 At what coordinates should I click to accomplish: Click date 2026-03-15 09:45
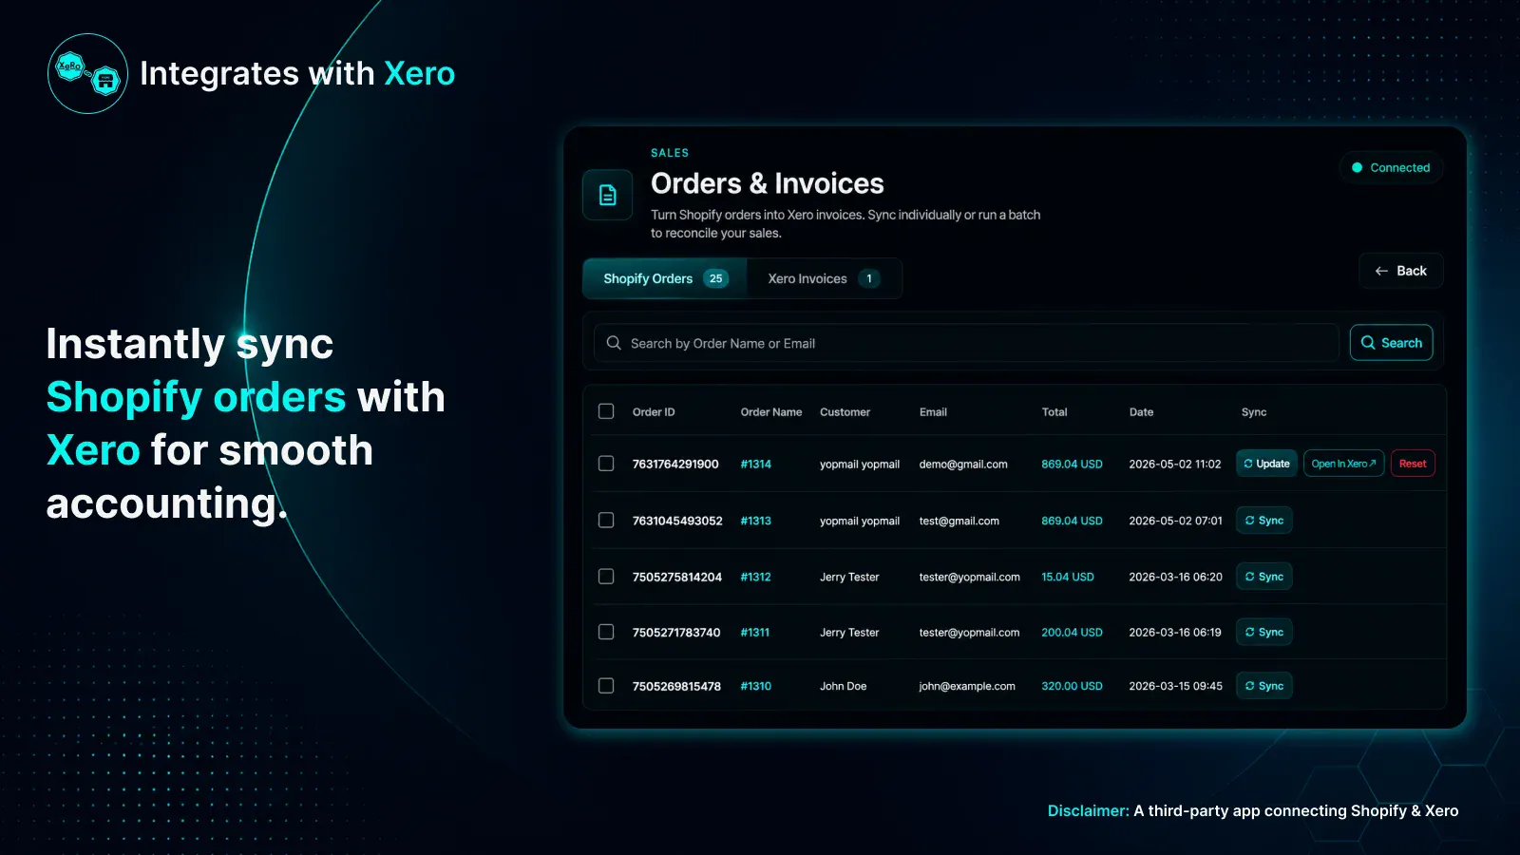click(1175, 686)
